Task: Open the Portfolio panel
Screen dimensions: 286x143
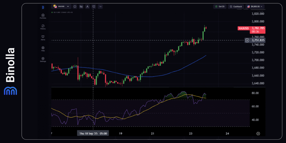Action: (43, 16)
